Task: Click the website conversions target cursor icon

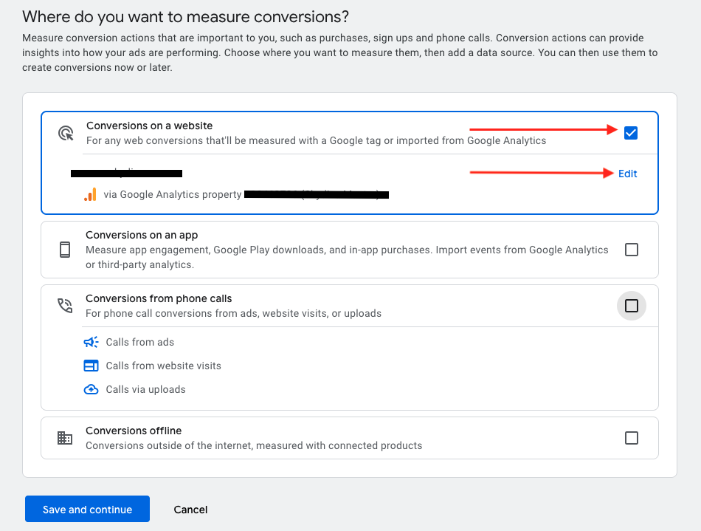Action: tap(66, 133)
